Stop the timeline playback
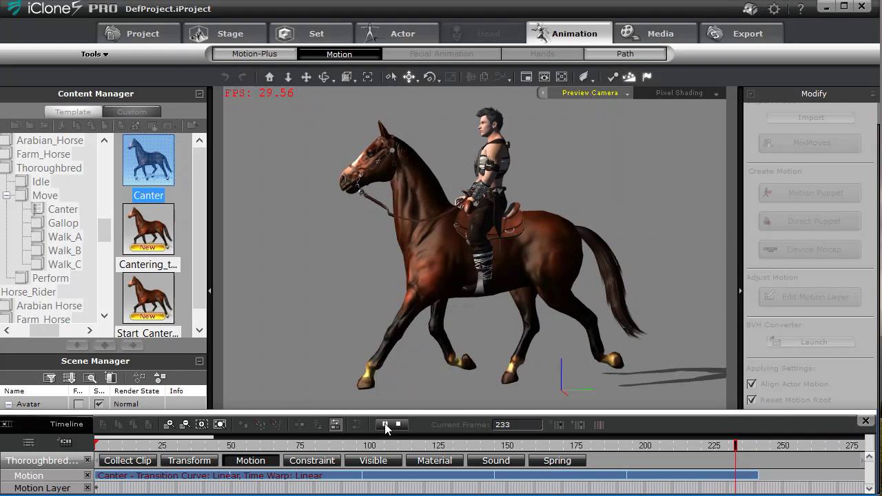882x496 pixels. [398, 424]
